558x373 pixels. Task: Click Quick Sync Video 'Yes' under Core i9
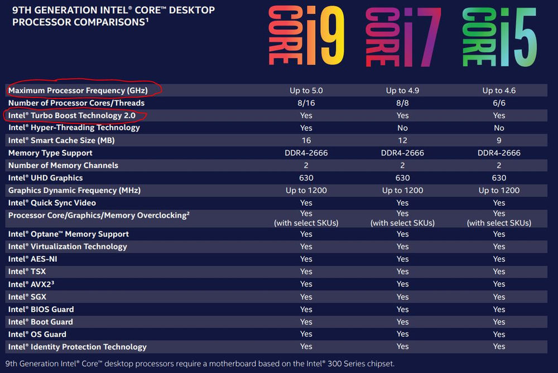[306, 203]
